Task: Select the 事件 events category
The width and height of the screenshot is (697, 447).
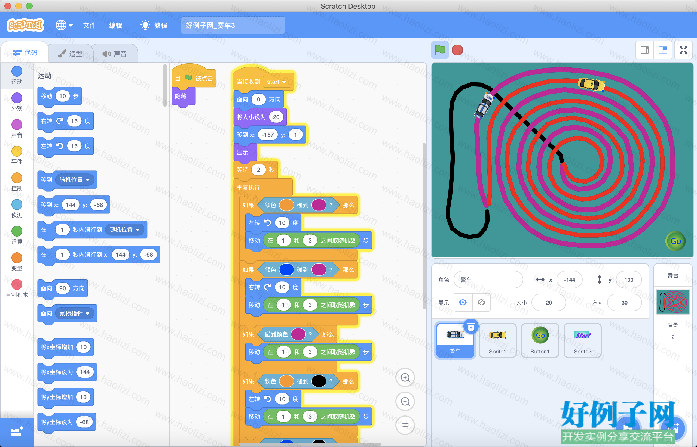Action: 17,155
